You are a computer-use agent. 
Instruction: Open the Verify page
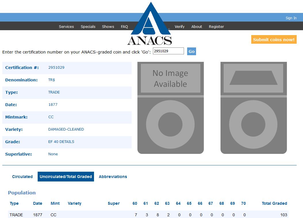click(x=179, y=27)
